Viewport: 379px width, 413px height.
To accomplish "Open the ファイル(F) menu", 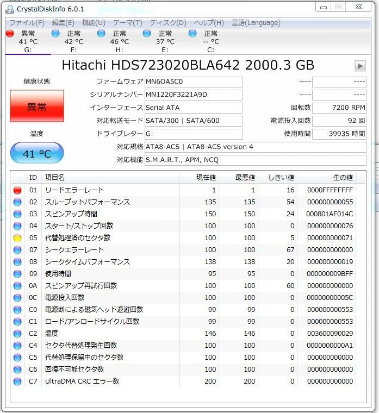I will 27,23.
